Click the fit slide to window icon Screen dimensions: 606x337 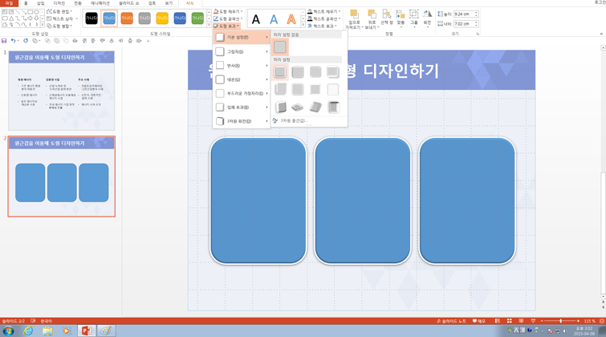click(602, 321)
